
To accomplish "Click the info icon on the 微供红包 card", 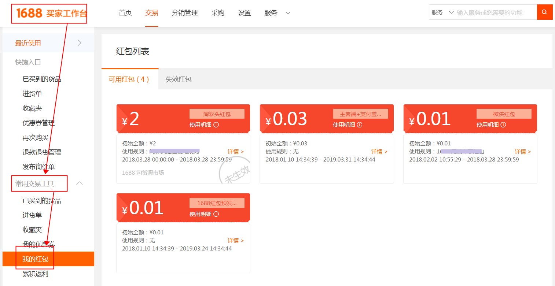I will pos(503,125).
